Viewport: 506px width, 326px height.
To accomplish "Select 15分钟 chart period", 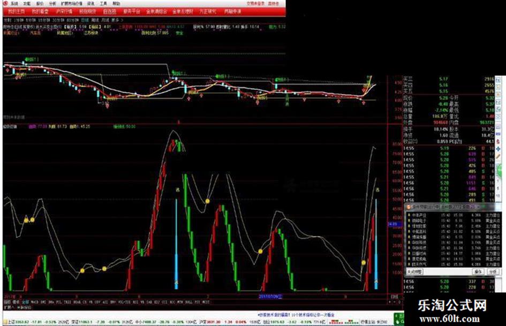I will [x=43, y=20].
